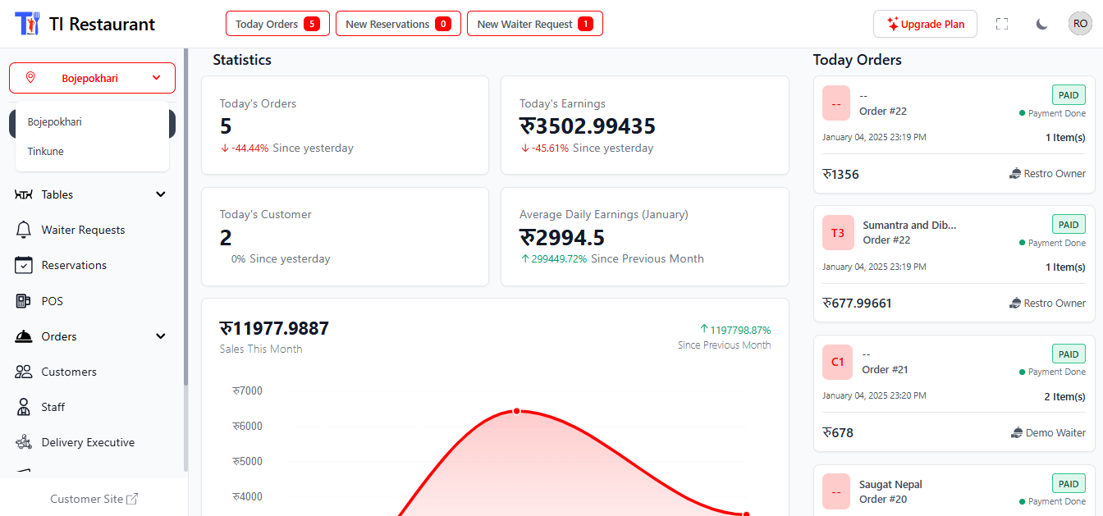1103x516 pixels.
Task: Click the 1197798.87% growth figure
Action: pos(735,330)
